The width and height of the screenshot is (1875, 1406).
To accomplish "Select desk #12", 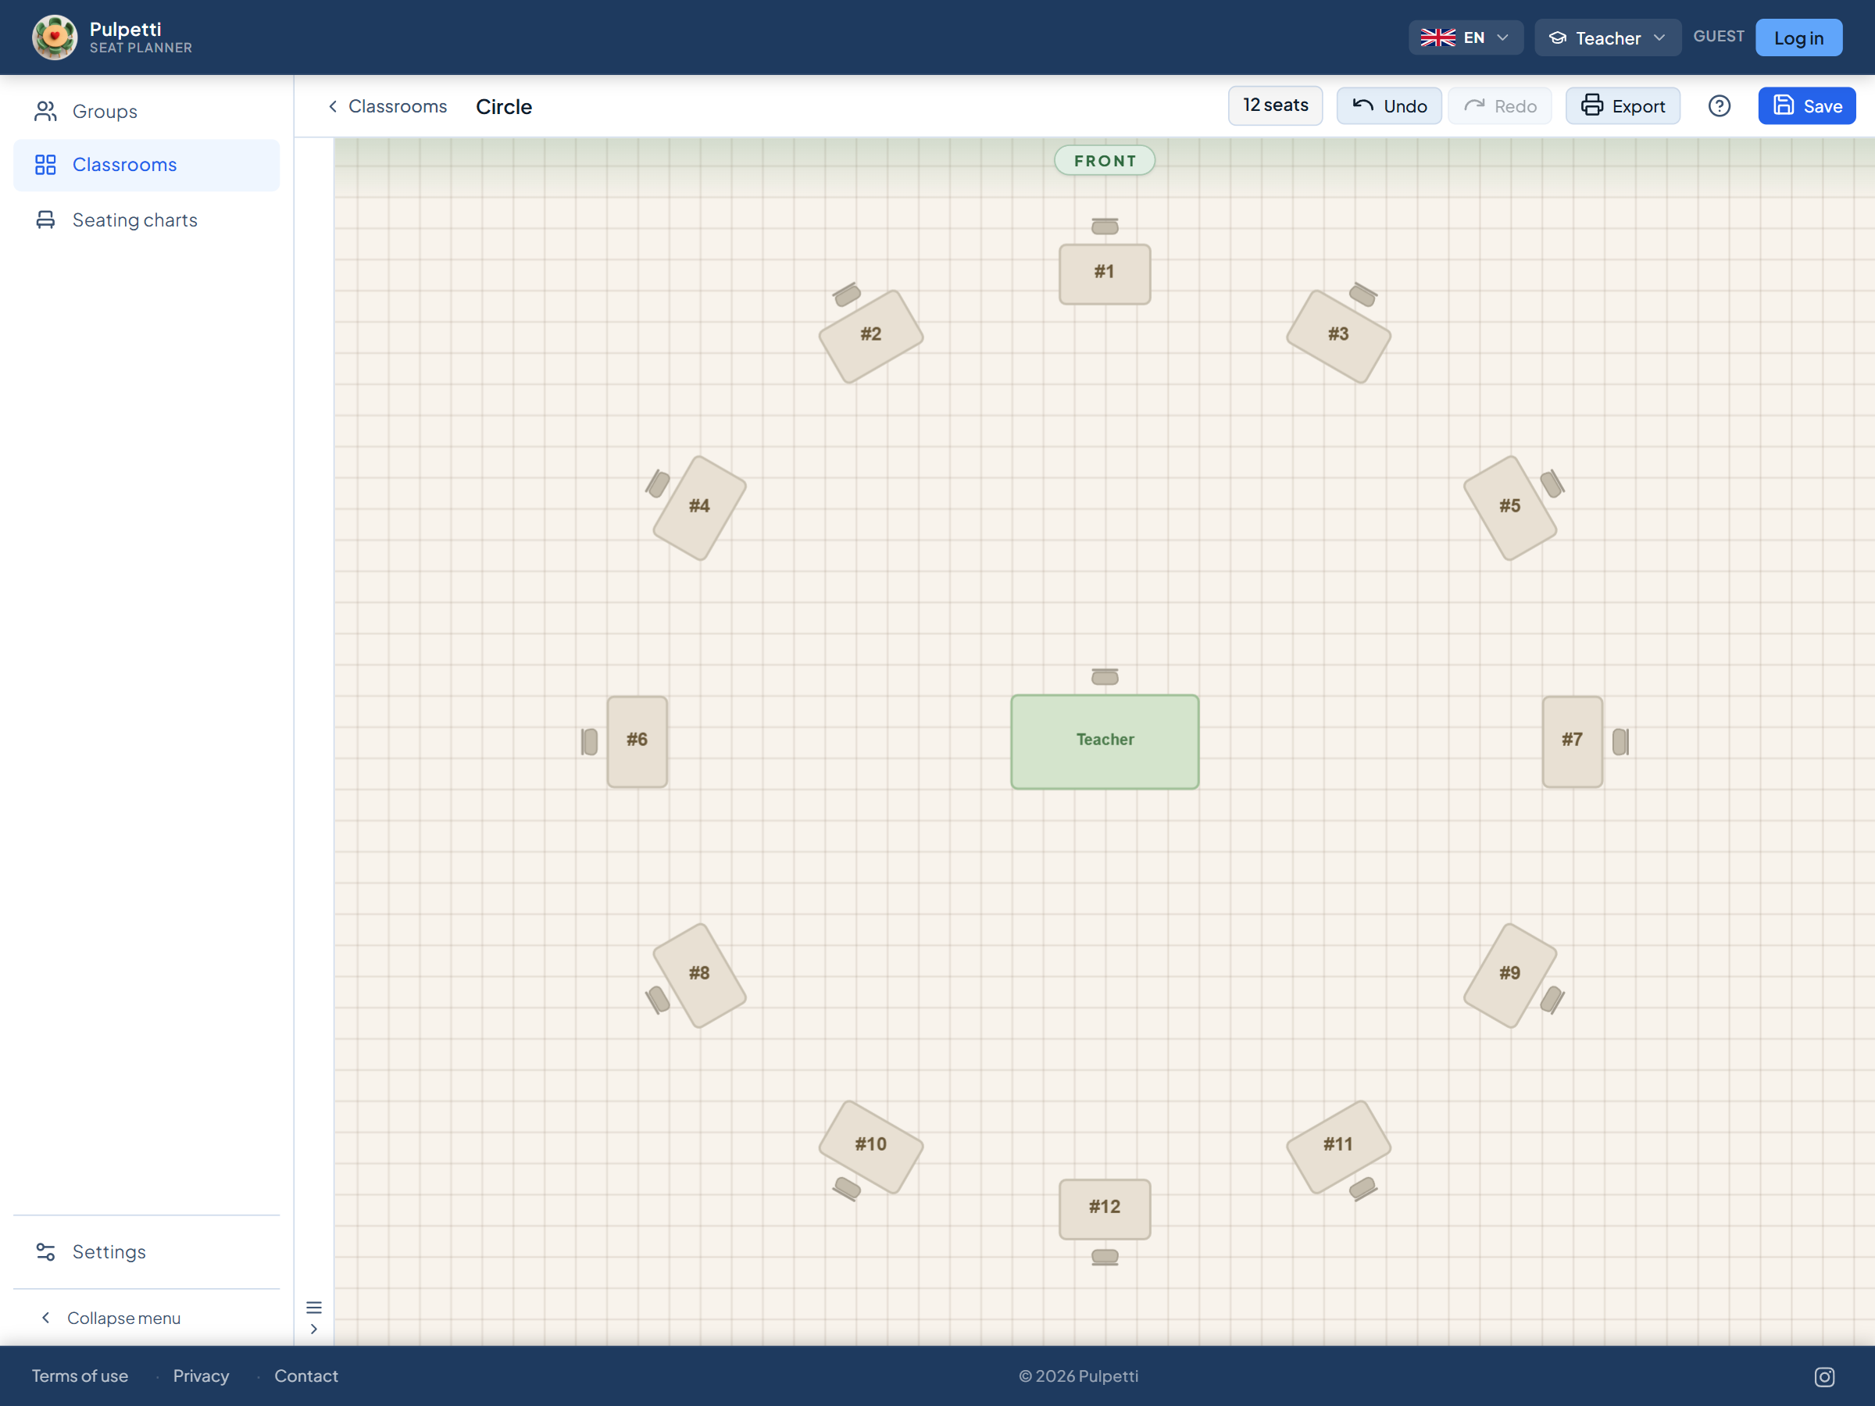I will pyautogui.click(x=1105, y=1209).
